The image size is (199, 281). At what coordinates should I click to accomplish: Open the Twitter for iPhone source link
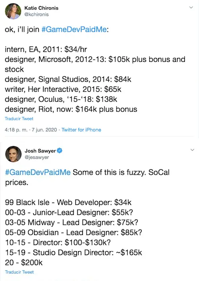pos(81,130)
